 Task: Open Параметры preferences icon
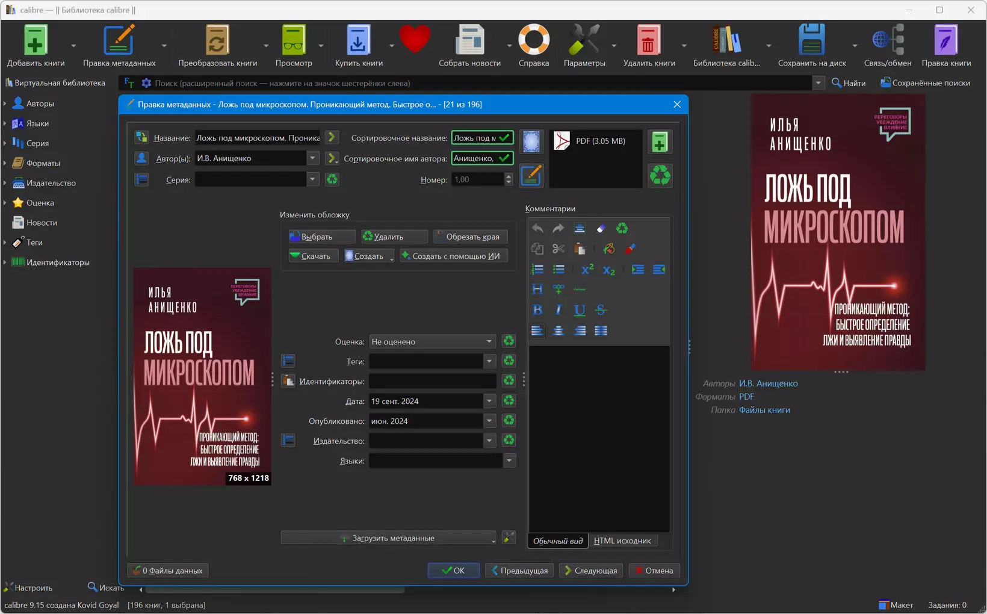click(x=584, y=41)
